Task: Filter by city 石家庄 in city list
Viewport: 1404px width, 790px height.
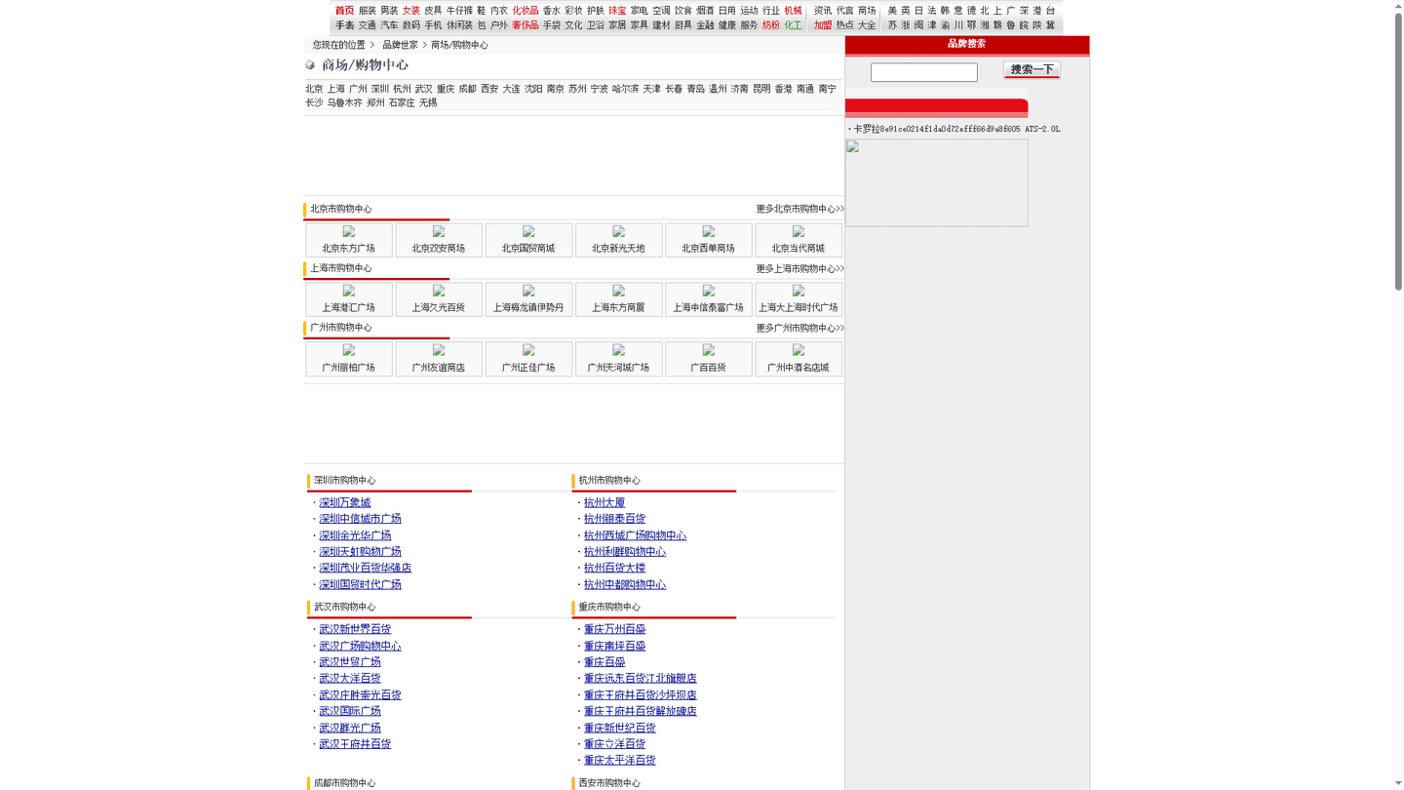Action: pos(402,102)
